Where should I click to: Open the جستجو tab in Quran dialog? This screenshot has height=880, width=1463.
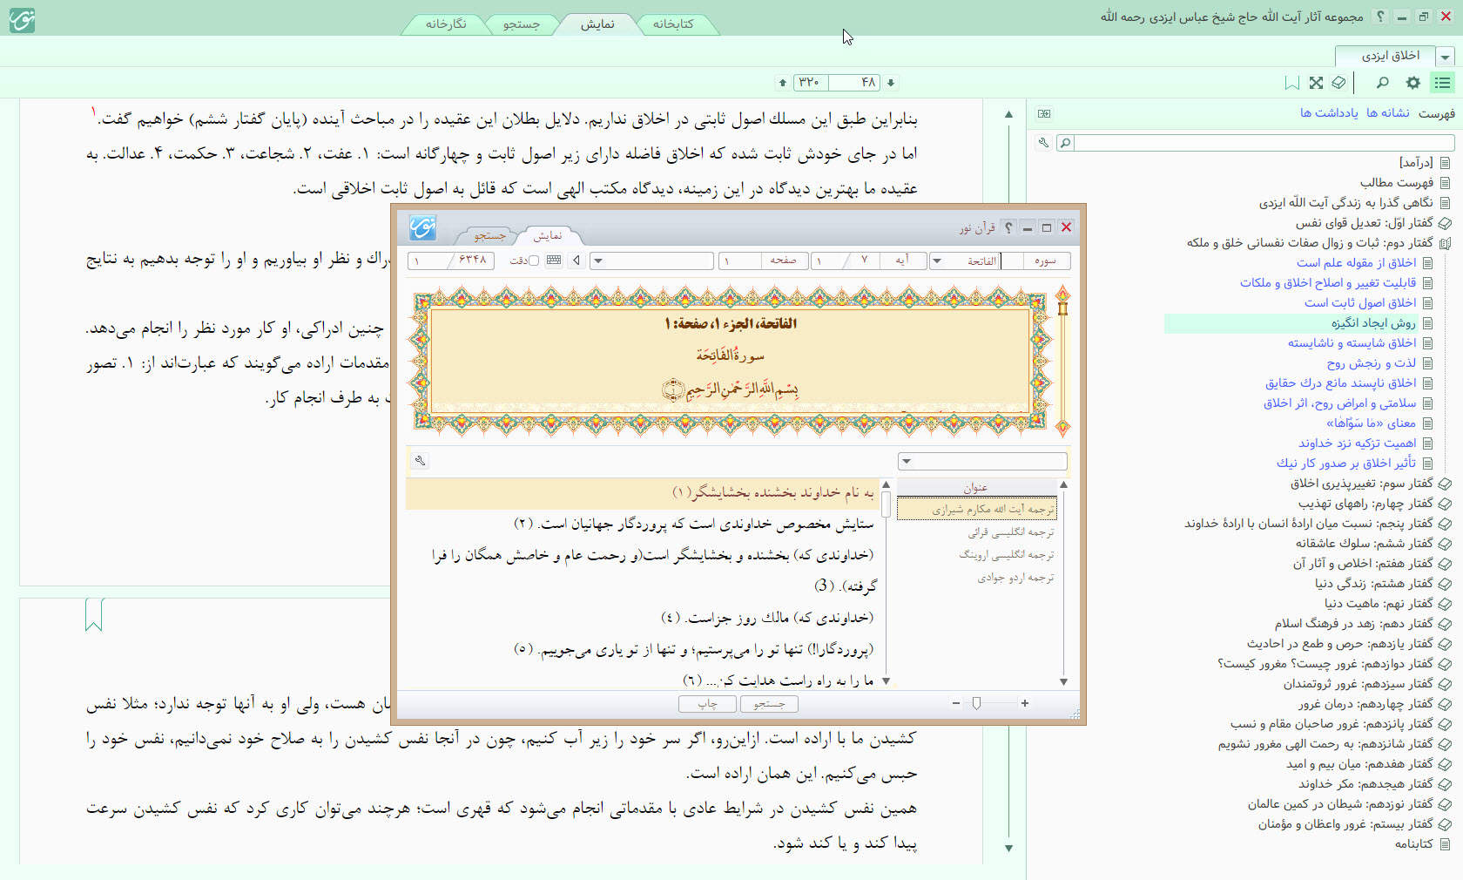click(490, 235)
